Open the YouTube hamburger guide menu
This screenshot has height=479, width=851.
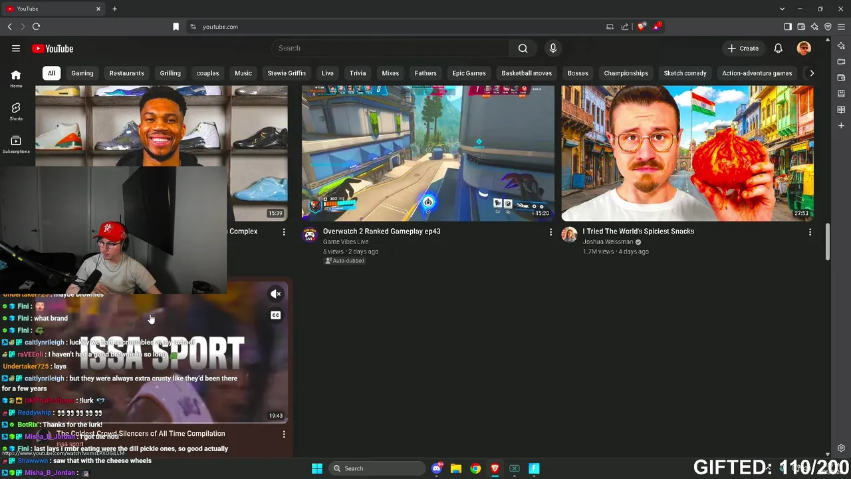(16, 49)
